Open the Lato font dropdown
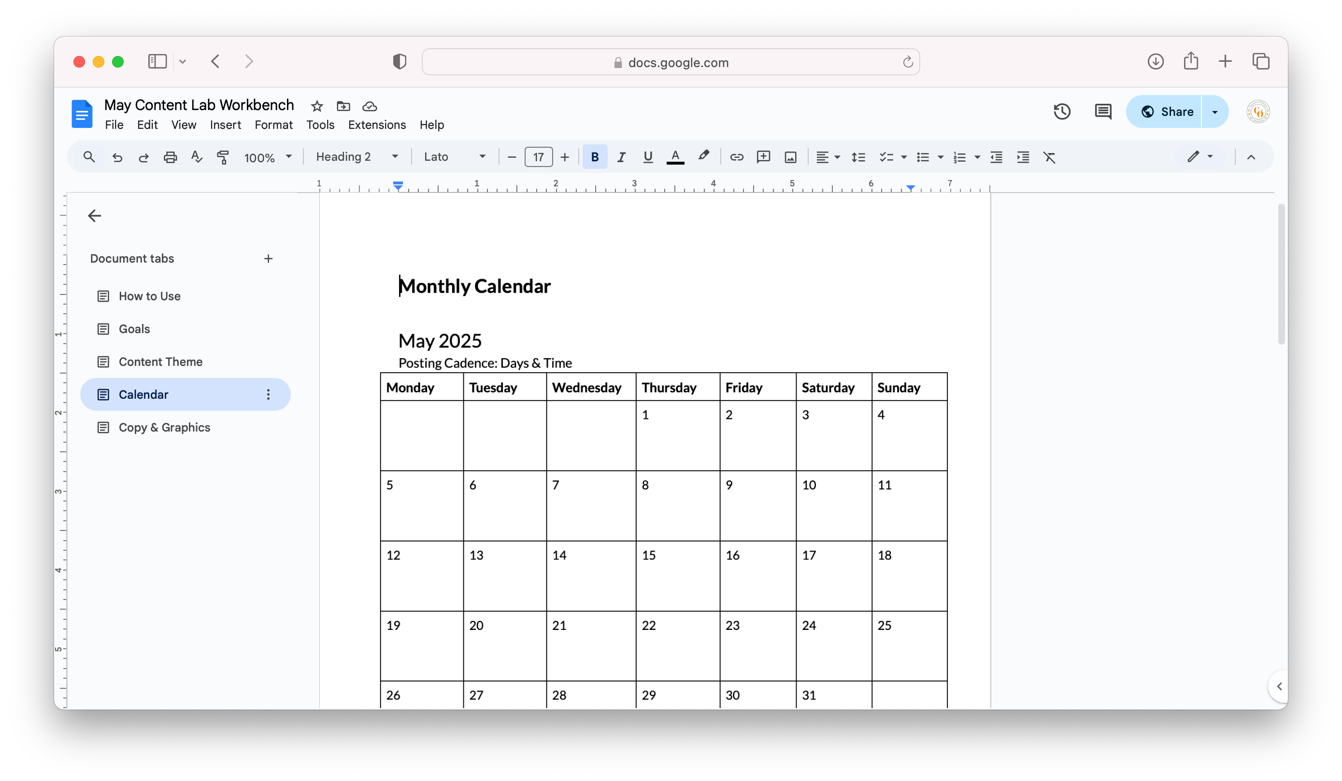The height and width of the screenshot is (781, 1342). click(454, 157)
